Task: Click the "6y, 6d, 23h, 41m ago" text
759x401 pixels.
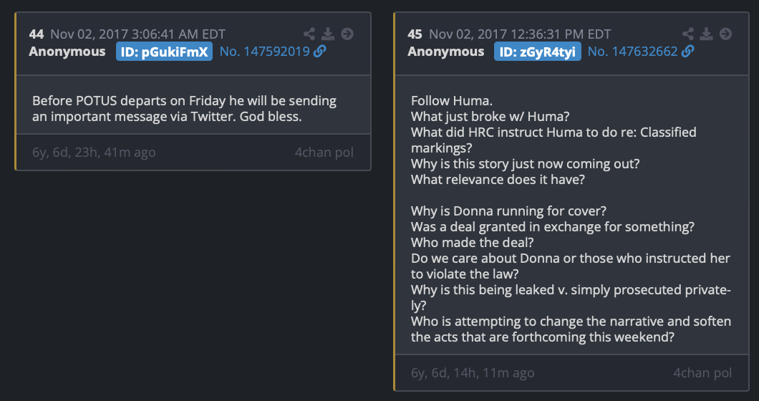Action: [x=94, y=153]
